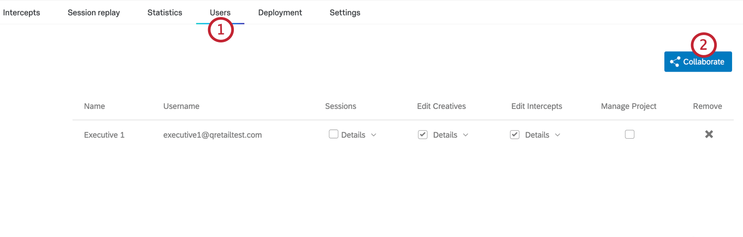The width and height of the screenshot is (743, 237).
Task: Click the executive1@qretailtest.com username
Action: [x=212, y=135]
